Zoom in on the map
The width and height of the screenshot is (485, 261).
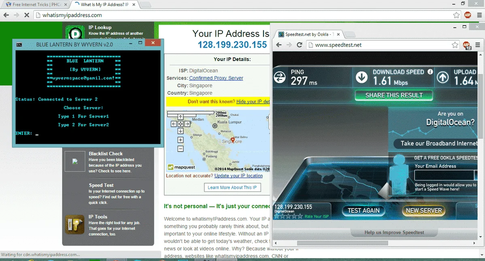point(180,140)
